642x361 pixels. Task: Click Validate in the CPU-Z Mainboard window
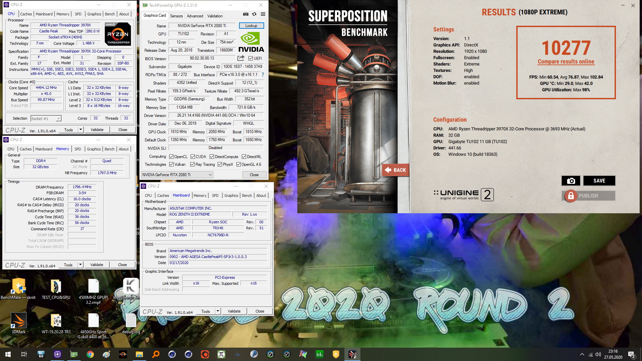(234, 311)
